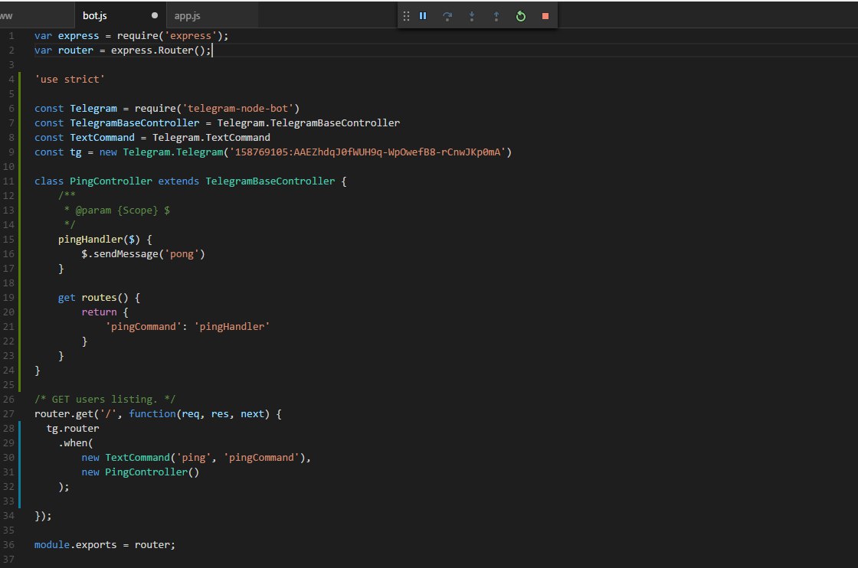Pause the running debug session
The height and width of the screenshot is (568, 858).
tap(423, 16)
